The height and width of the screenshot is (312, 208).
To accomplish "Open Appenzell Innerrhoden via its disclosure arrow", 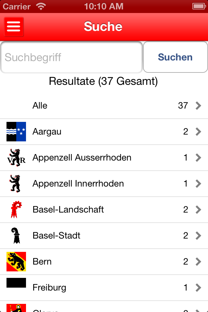I will pos(199,183).
